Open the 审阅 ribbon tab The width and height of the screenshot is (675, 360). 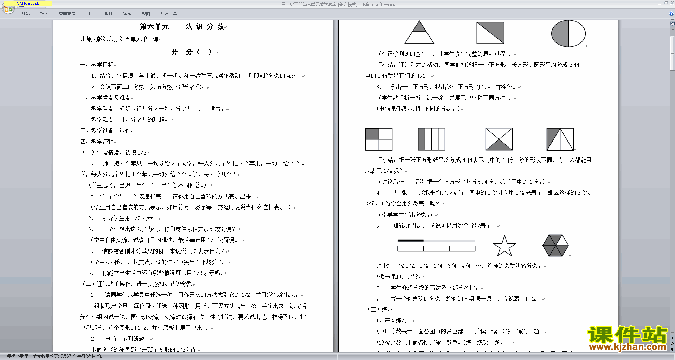pos(127,14)
